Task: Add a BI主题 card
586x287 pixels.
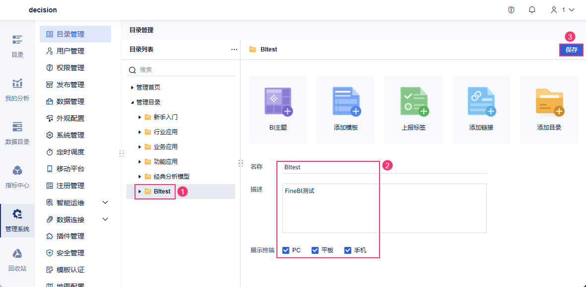Action: pos(278,110)
